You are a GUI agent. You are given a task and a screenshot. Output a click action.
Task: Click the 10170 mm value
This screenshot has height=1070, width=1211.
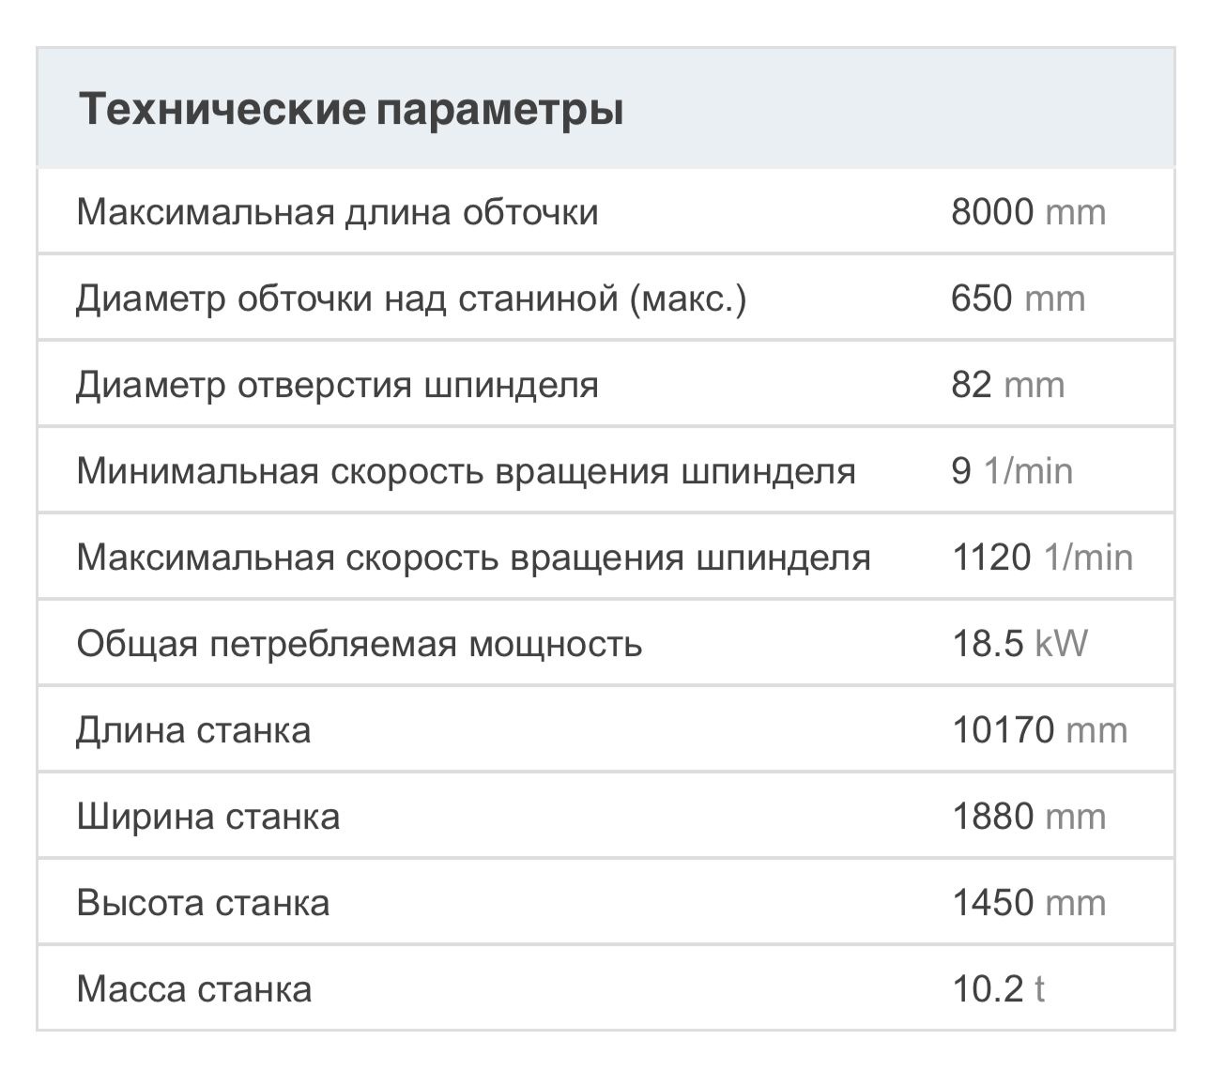(1039, 730)
